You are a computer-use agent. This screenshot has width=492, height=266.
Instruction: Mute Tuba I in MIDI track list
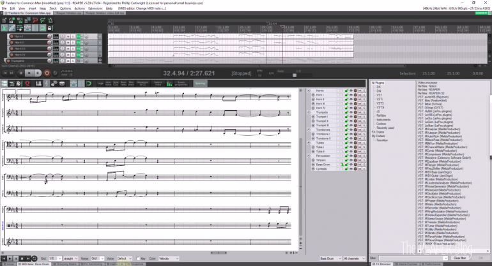[x=360, y=147]
